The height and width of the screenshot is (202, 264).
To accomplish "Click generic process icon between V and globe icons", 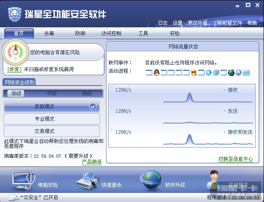I will [x=224, y=73].
